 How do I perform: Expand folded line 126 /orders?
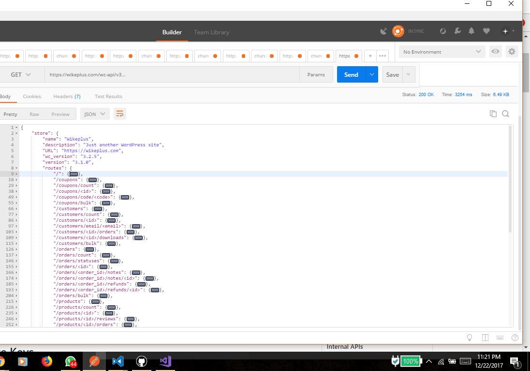16,249
